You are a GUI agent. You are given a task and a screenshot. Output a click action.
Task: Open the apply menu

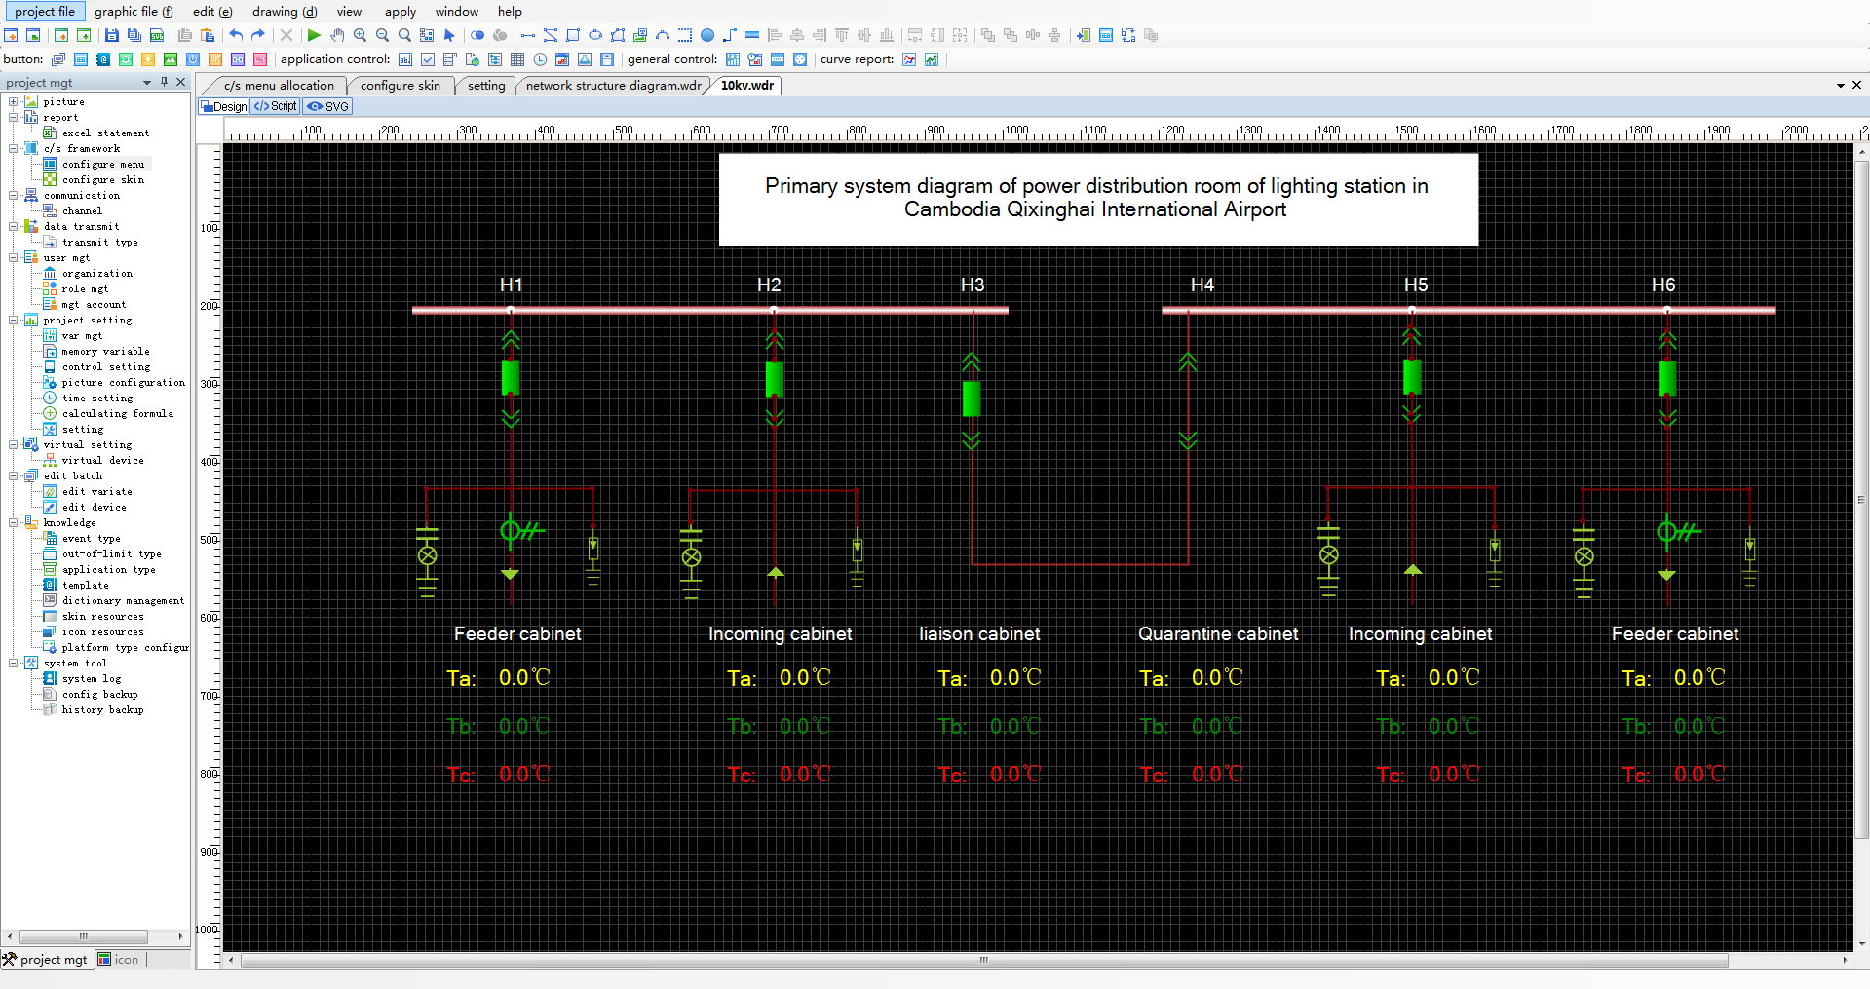pyautogui.click(x=400, y=11)
